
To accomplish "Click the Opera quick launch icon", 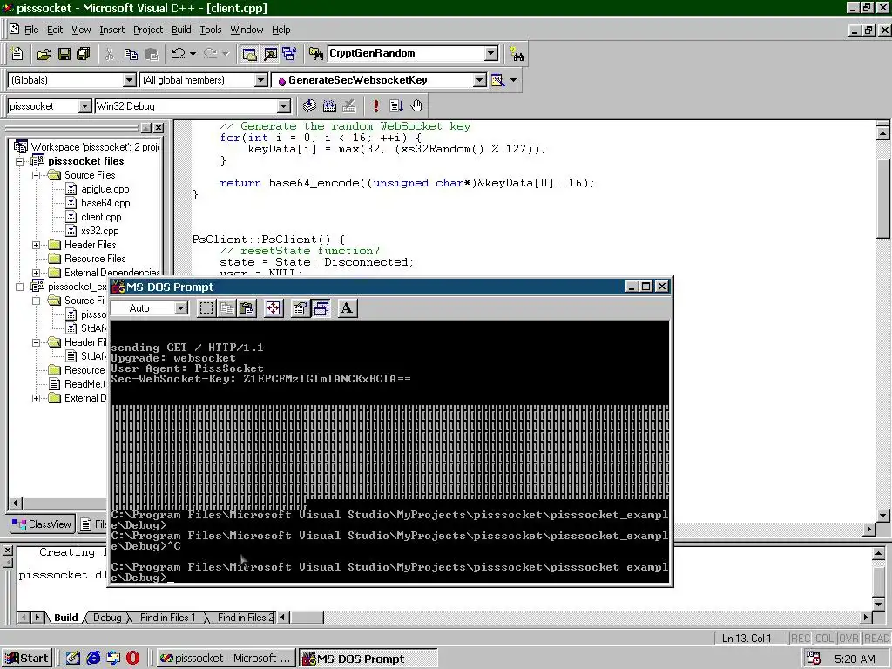I will (132, 659).
